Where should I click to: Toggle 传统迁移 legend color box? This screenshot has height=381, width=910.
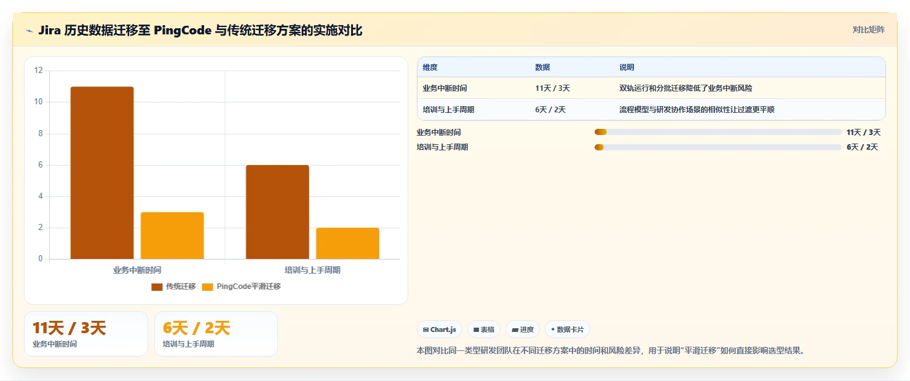157,287
